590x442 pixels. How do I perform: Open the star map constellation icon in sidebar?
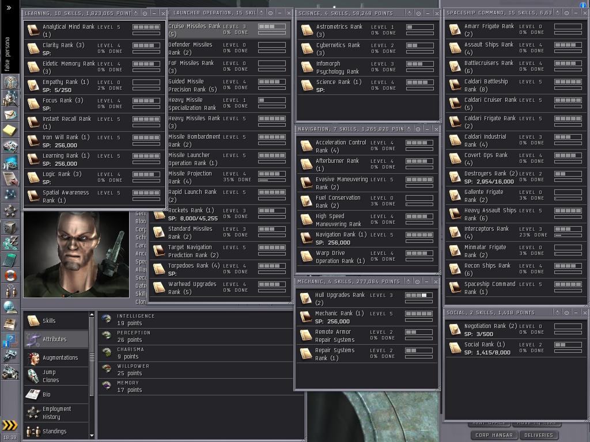pyautogui.click(x=10, y=195)
